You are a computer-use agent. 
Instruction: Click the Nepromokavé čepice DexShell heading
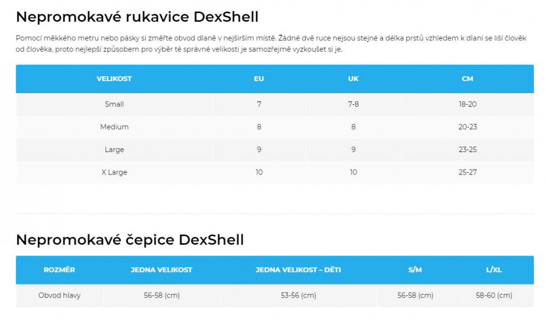130,240
